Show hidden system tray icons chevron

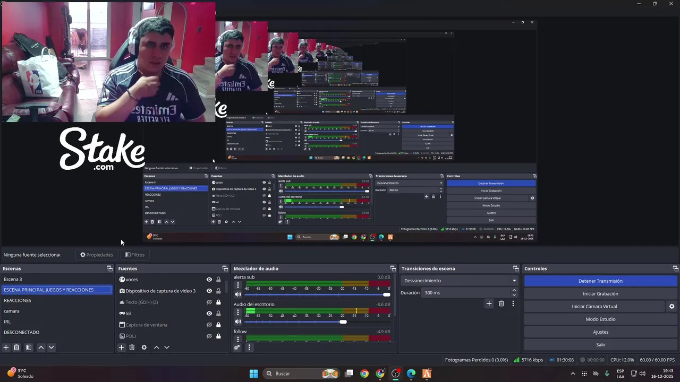click(x=573, y=374)
